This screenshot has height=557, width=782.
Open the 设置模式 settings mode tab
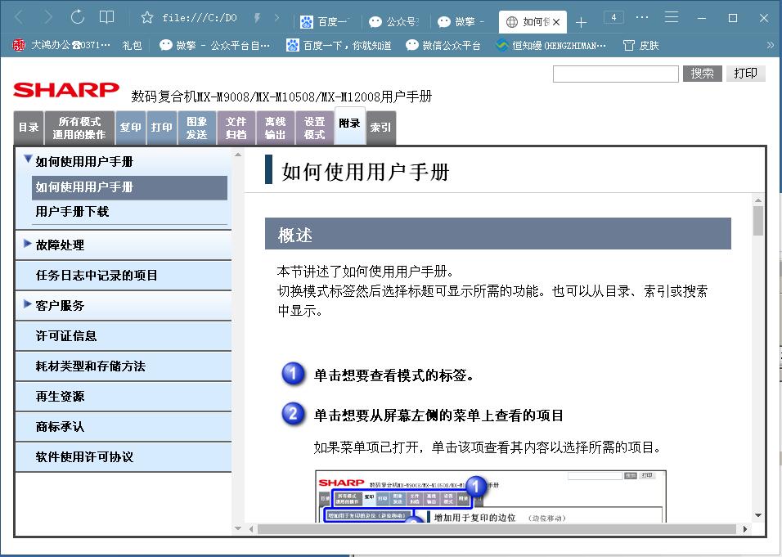[315, 128]
